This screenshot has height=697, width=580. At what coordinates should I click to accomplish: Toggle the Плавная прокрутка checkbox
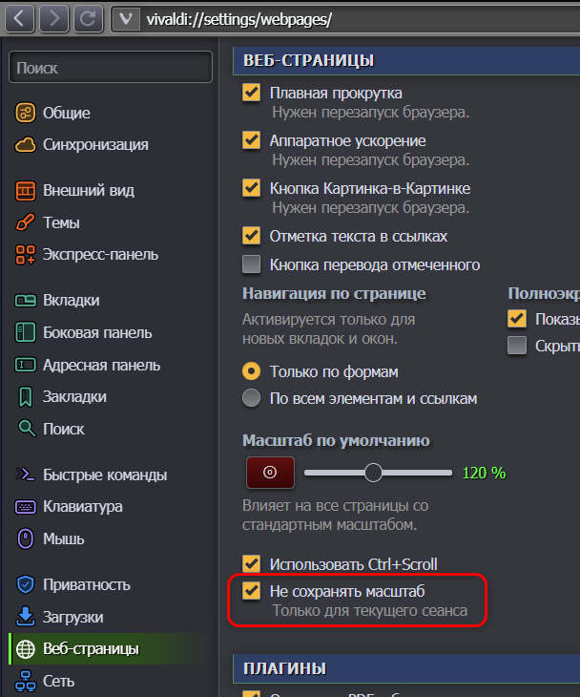[x=251, y=93]
